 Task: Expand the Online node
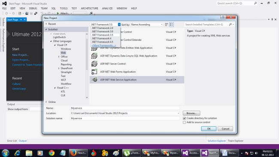pos(46,102)
